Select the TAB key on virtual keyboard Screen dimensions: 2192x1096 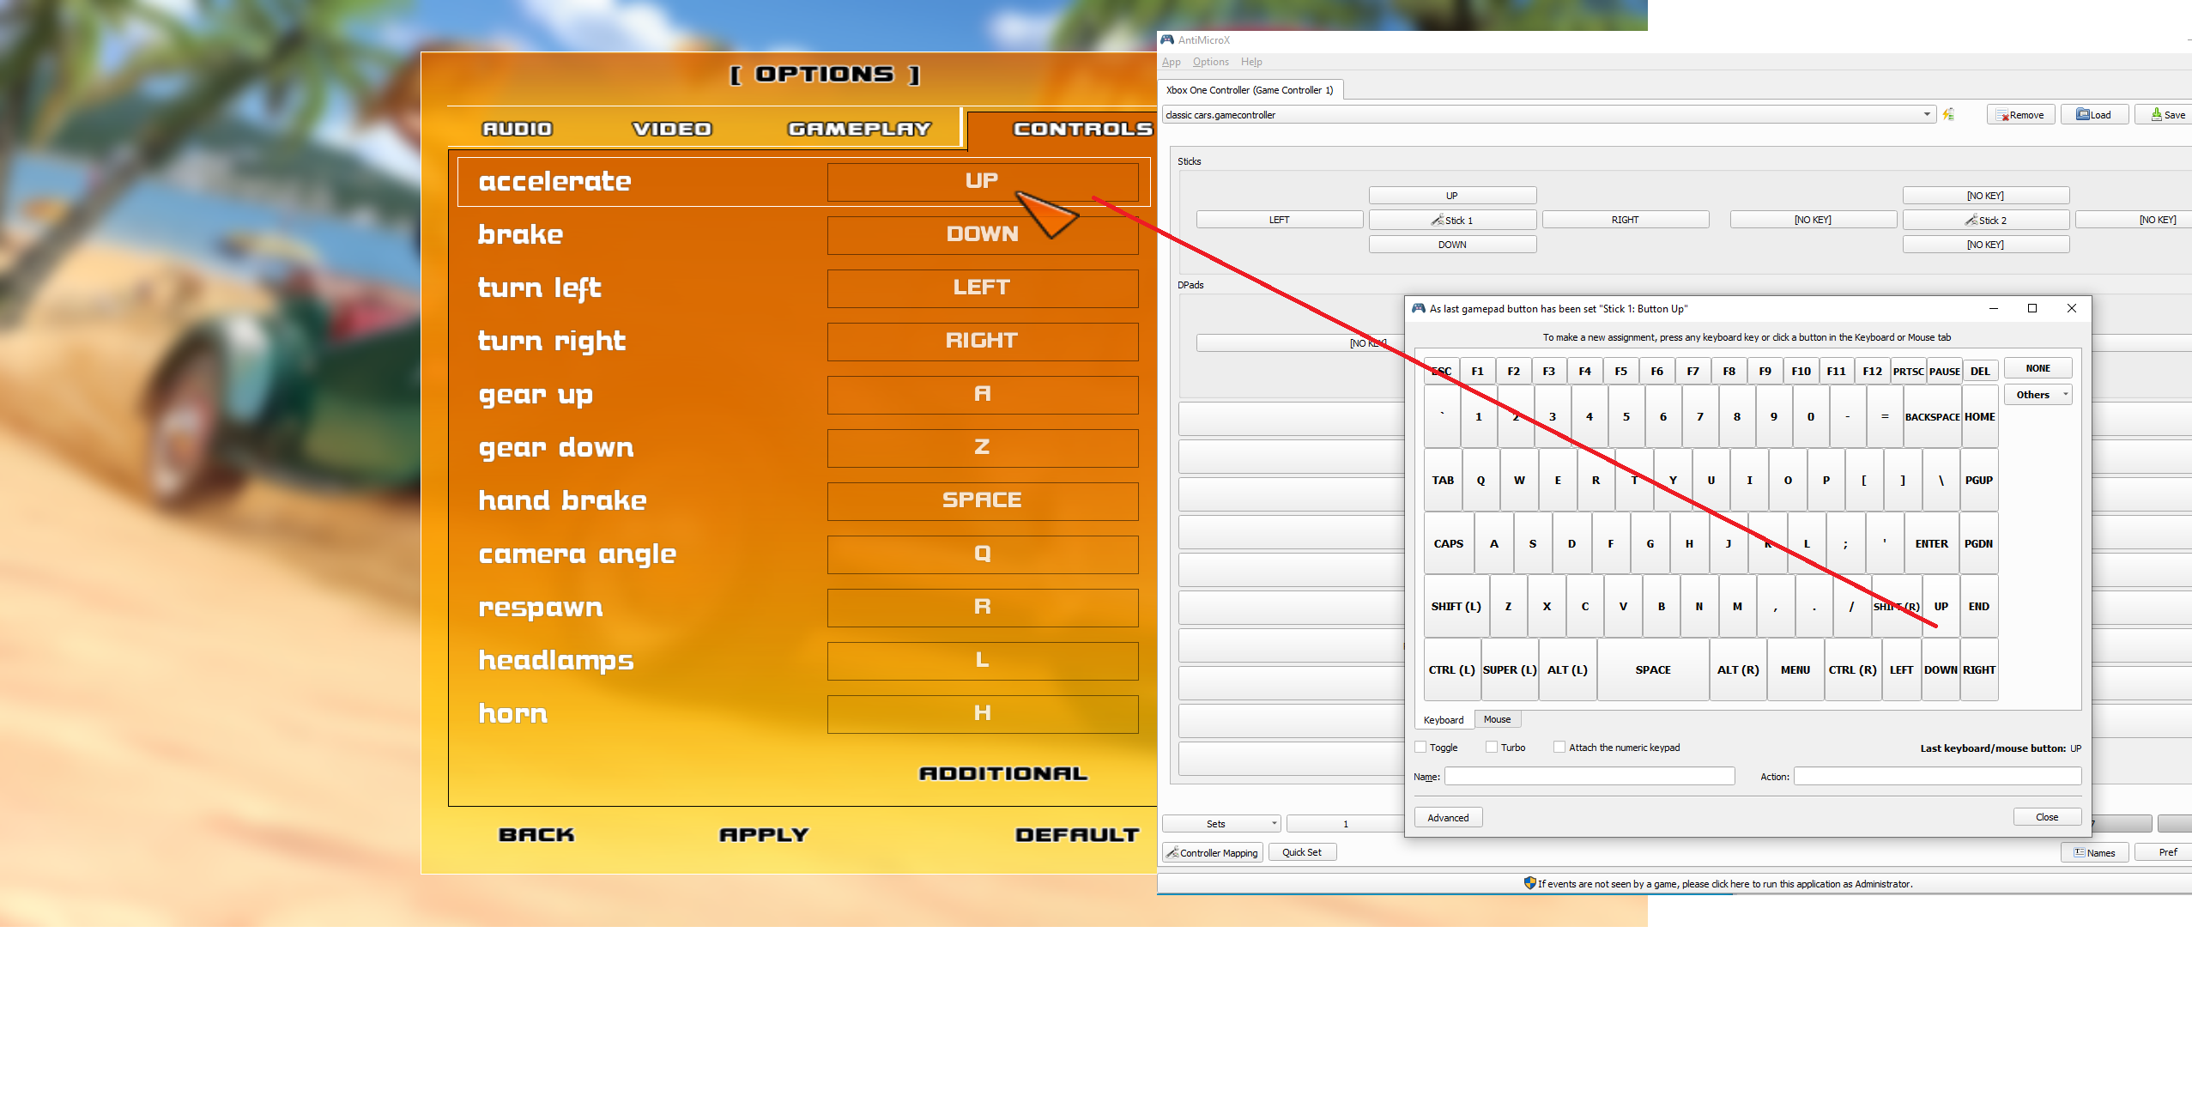point(1443,480)
